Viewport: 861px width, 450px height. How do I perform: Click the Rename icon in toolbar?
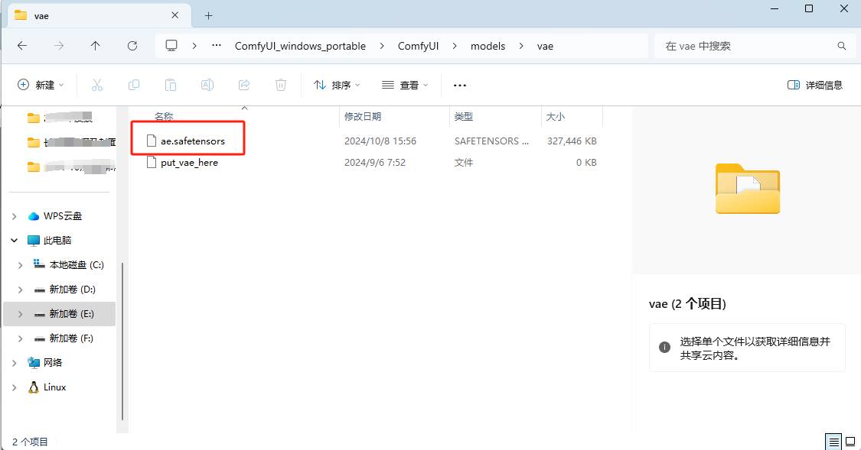[x=207, y=85]
